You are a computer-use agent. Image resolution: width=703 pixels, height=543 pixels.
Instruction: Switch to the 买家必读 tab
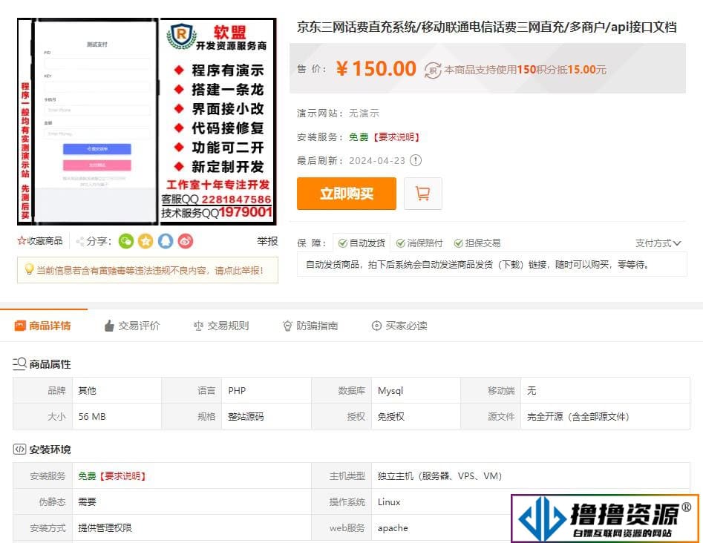(x=399, y=326)
